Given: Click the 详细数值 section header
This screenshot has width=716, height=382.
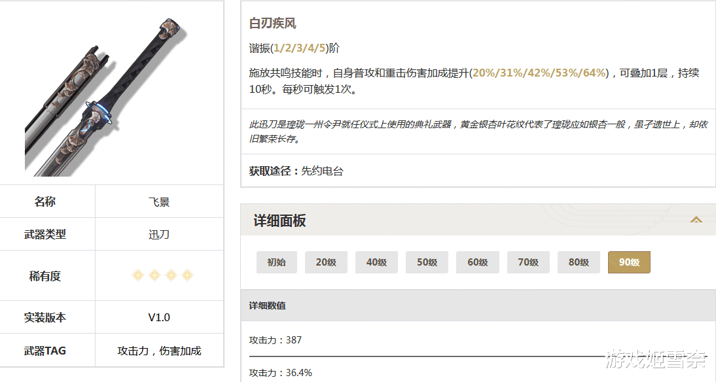Looking at the screenshot, I should pyautogui.click(x=268, y=305).
